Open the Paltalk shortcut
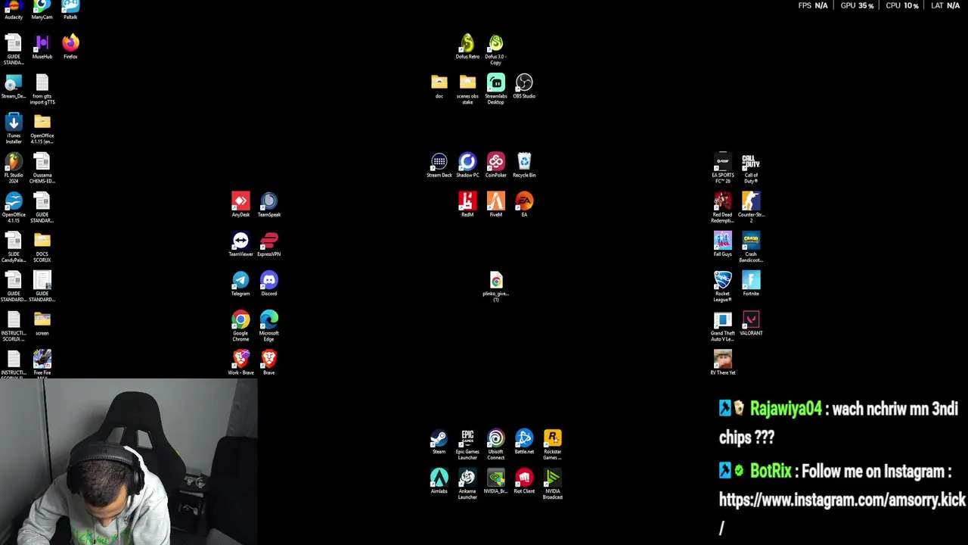 click(x=70, y=10)
